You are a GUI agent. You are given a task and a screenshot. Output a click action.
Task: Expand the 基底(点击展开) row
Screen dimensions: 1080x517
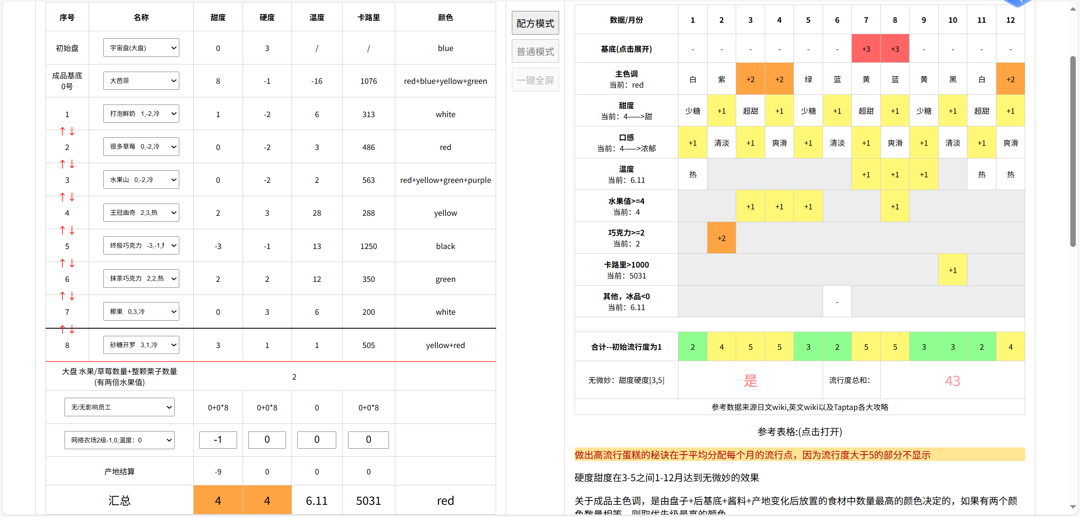626,49
